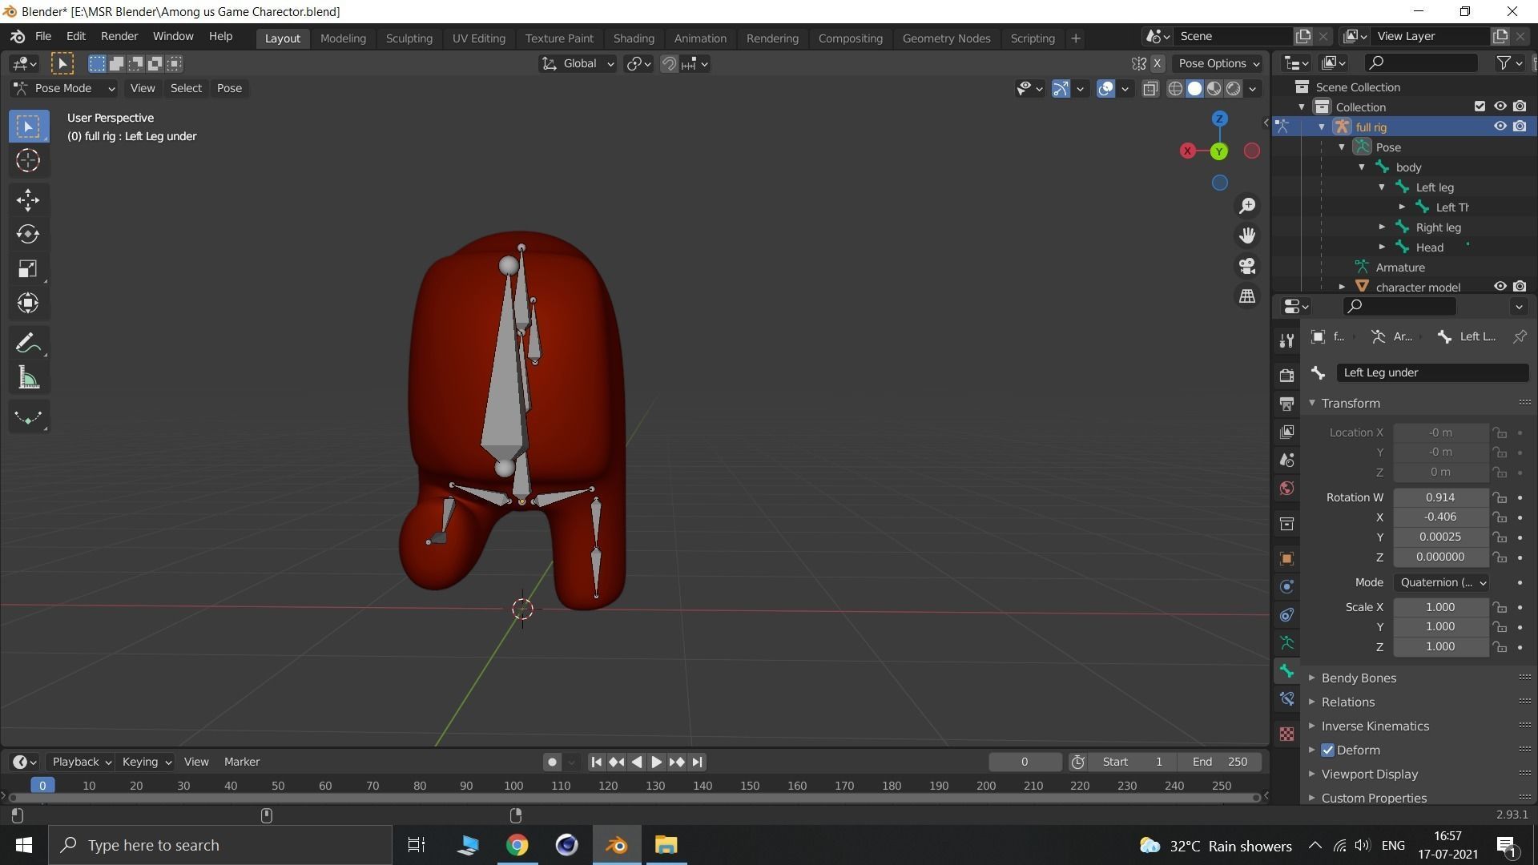The image size is (1538, 865).
Task: Open the Bone Constraints properties tab
Action: tap(1286, 699)
